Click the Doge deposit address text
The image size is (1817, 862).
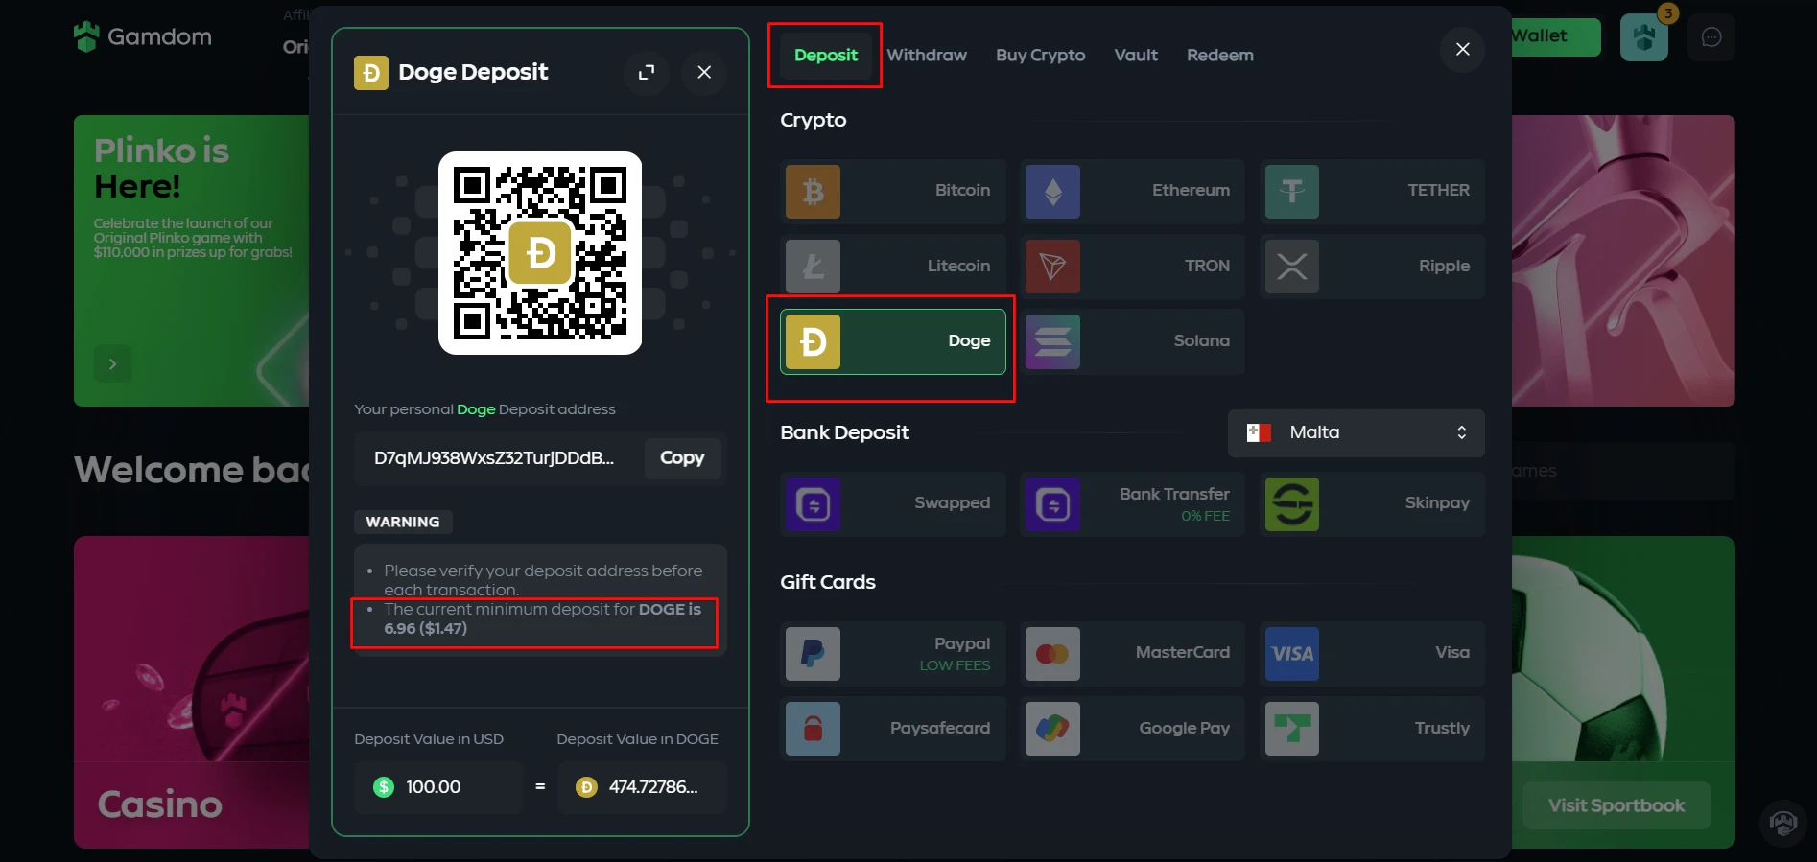494,458
